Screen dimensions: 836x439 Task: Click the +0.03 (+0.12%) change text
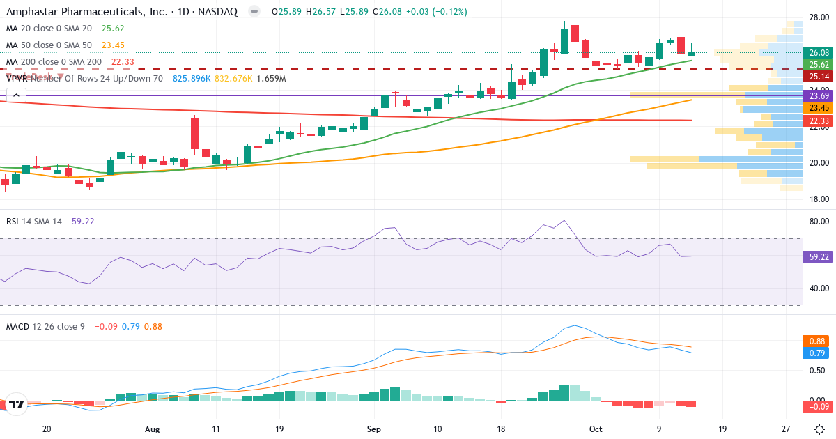pyautogui.click(x=437, y=12)
